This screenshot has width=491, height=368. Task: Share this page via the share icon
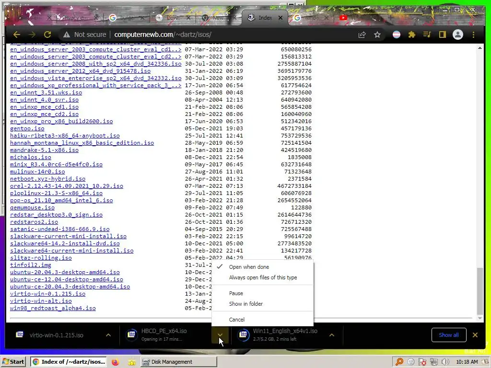click(362, 34)
